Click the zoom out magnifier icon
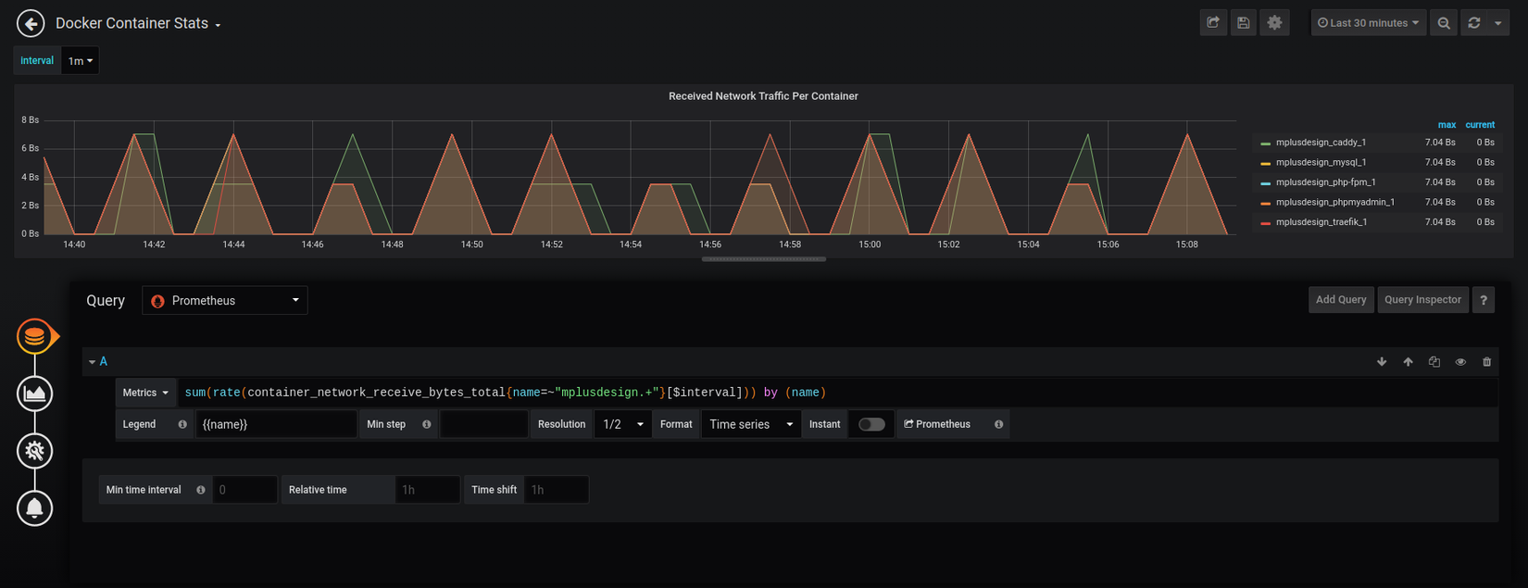Image resolution: width=1528 pixels, height=588 pixels. 1443,23
